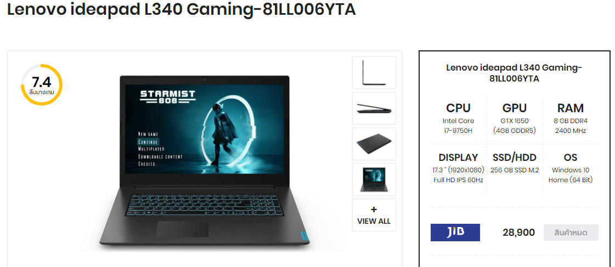The width and height of the screenshot is (615, 267).
Task: Click the สินค้าหมด out-of-stock button
Action: click(x=571, y=233)
